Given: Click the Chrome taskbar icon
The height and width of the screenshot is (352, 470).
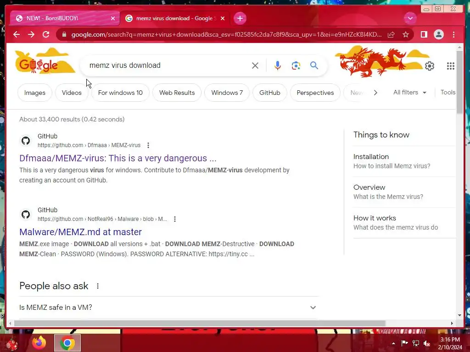Looking at the screenshot, I should 67,343.
